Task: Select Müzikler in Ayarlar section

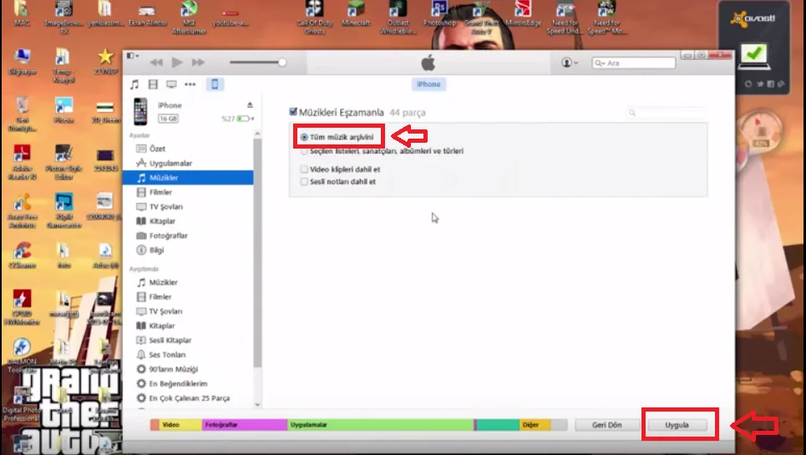Action: [x=188, y=178]
